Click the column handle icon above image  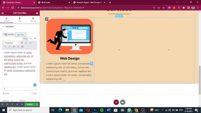point(47,19)
